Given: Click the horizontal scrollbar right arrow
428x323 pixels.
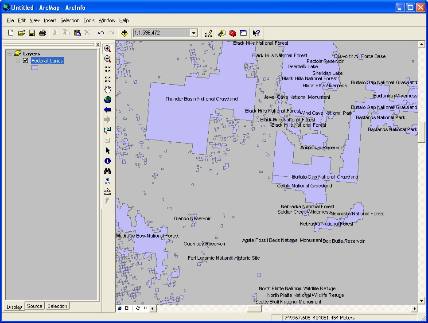Looking at the screenshot, I should [415, 308].
